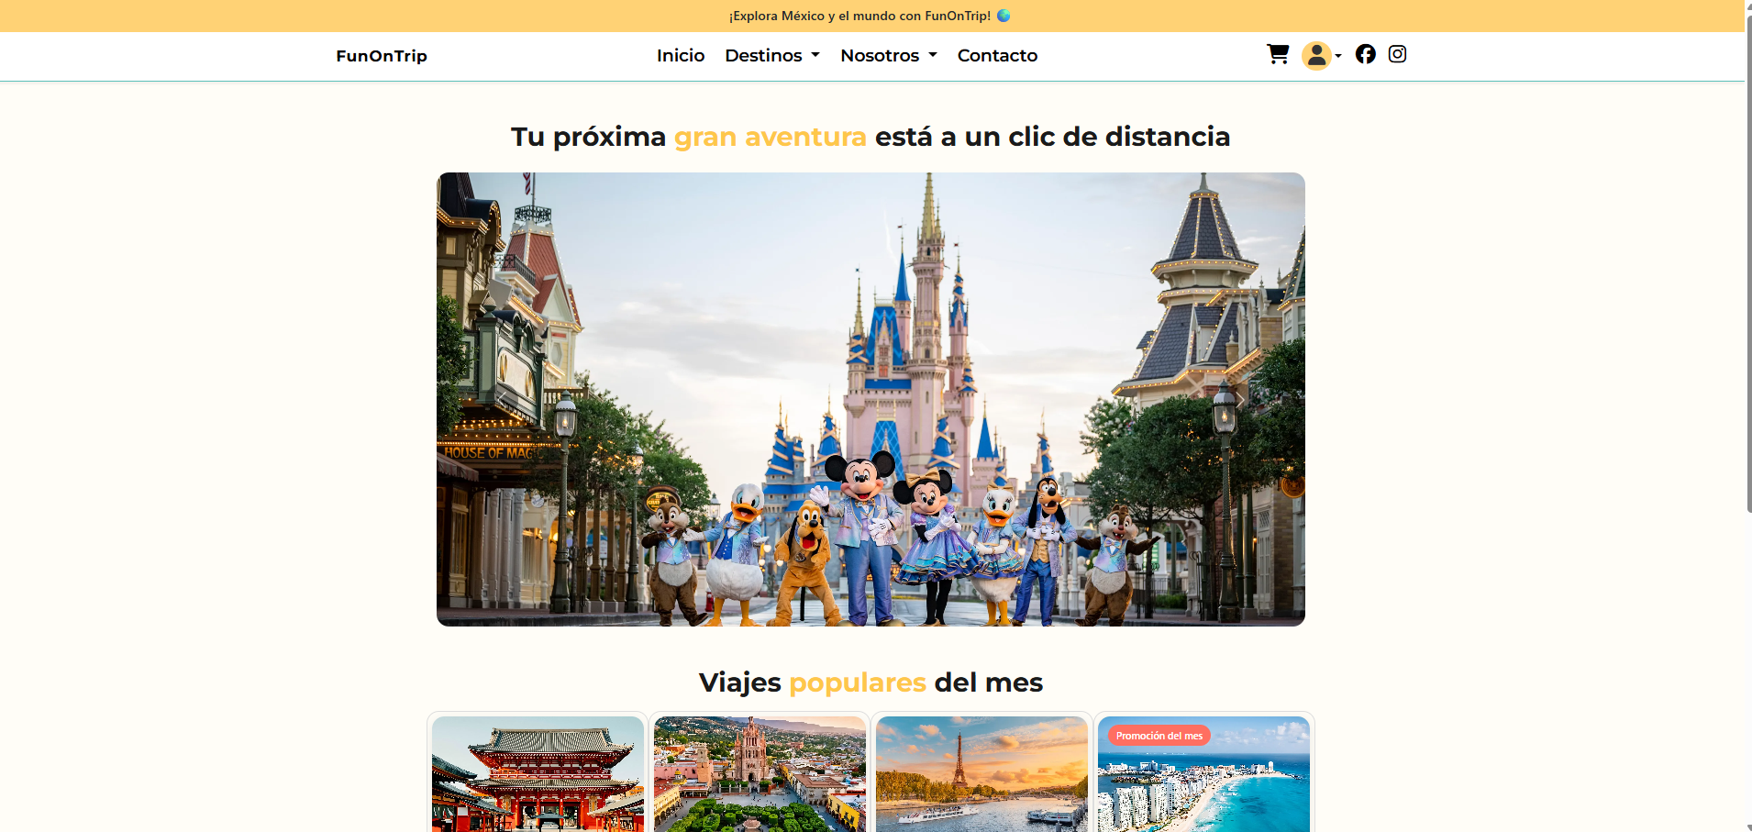Viewport: 1752px width, 832px height.
Task: Click the 'Promoción del mes' badge
Action: [x=1159, y=736]
